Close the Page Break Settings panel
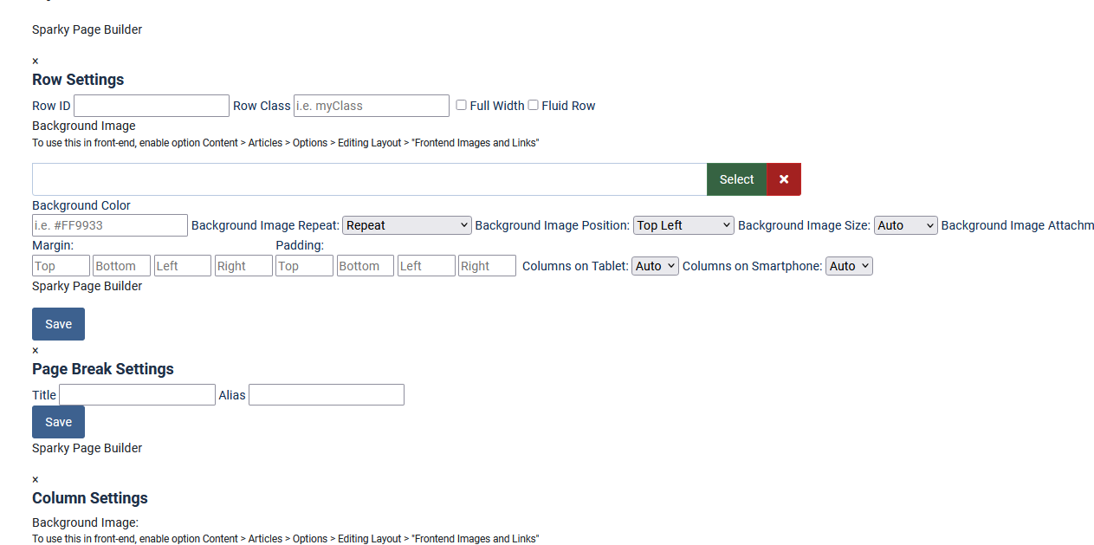Image resolution: width=1094 pixels, height=545 pixels. click(36, 351)
